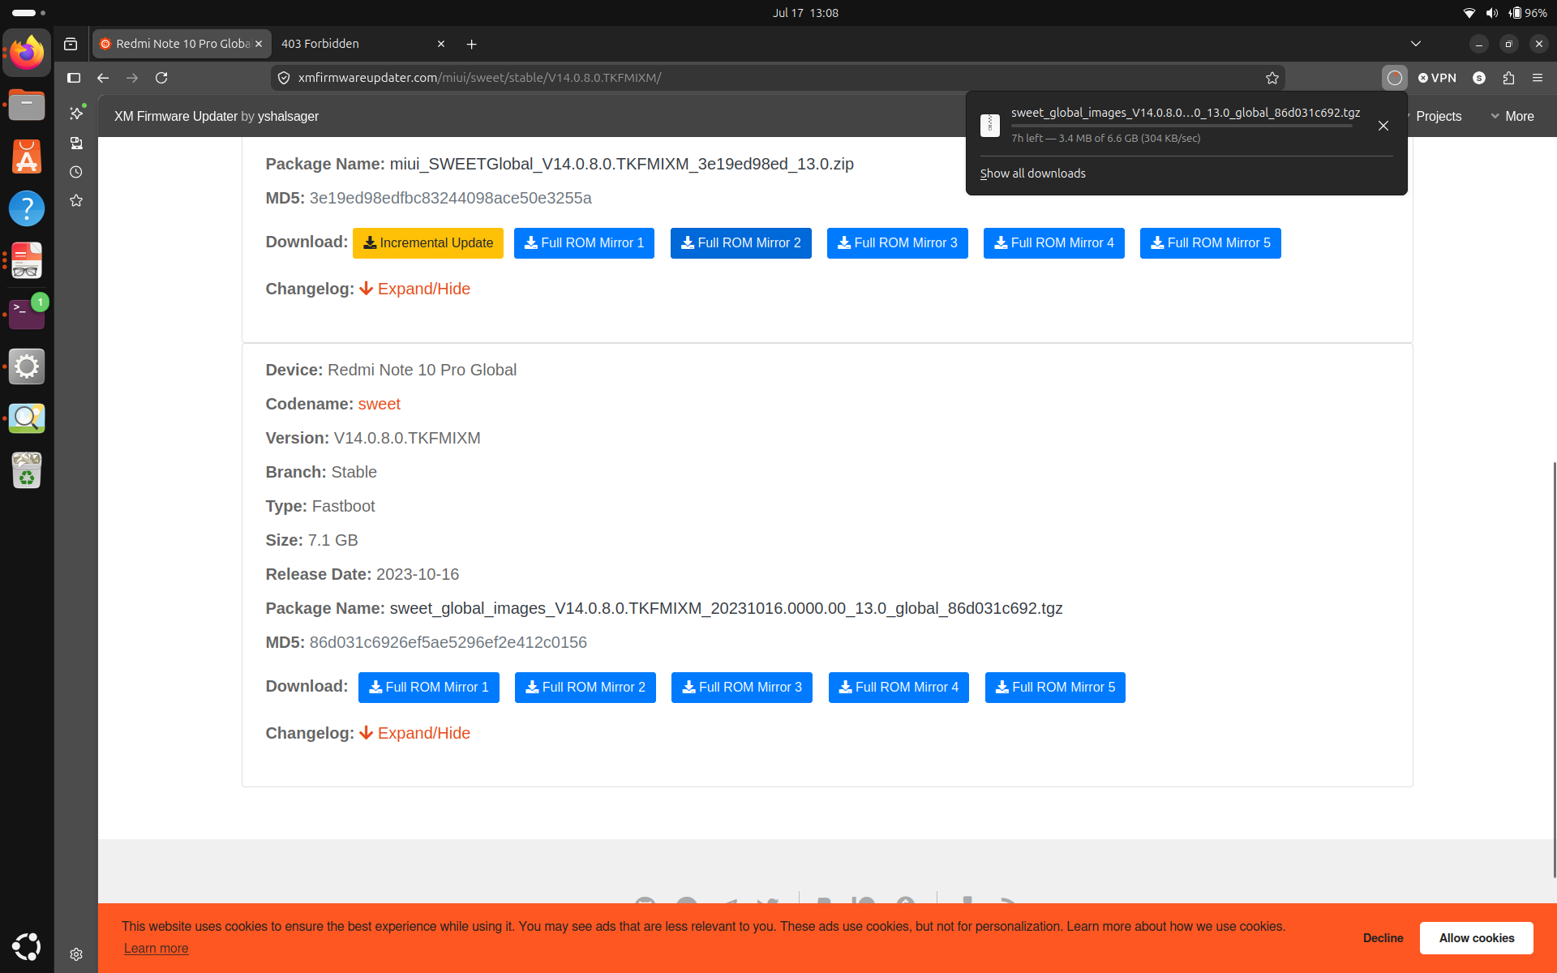This screenshot has width=1557, height=973.
Task: Open the list all tabs button in the tab bar
Action: point(1416,44)
